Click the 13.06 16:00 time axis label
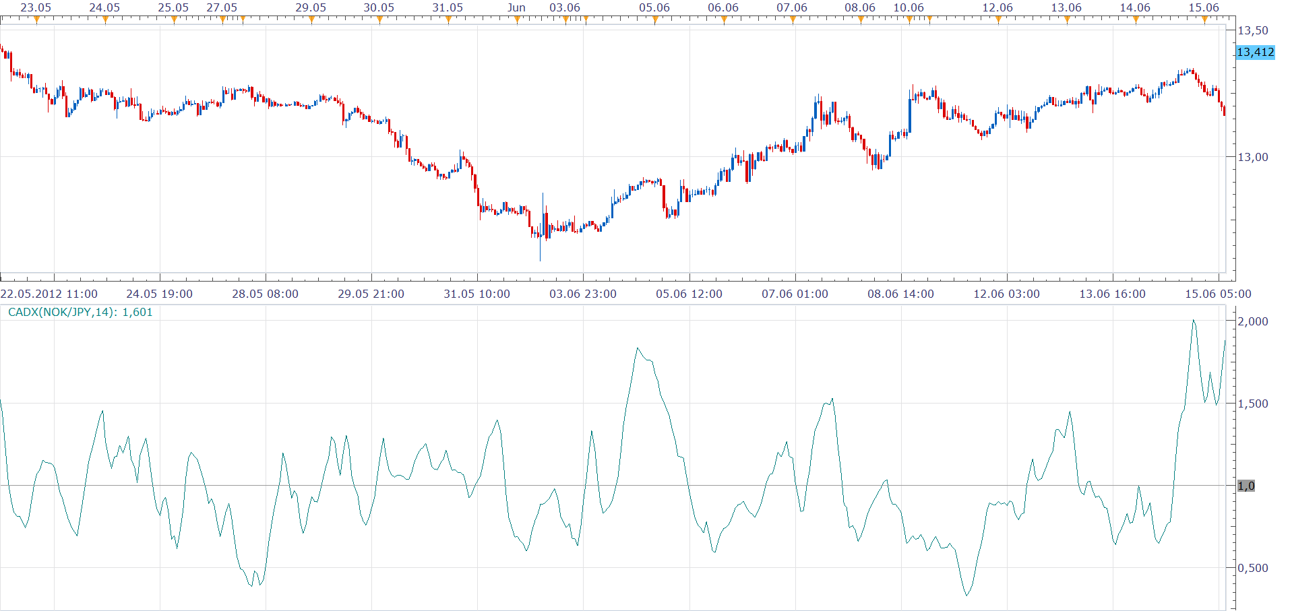Screen dimensions: 1290x611 tap(1113, 294)
